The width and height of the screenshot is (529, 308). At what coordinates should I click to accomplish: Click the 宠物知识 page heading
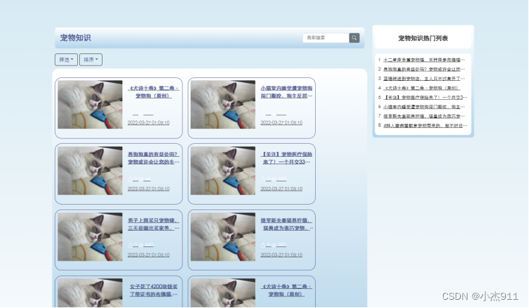(75, 38)
